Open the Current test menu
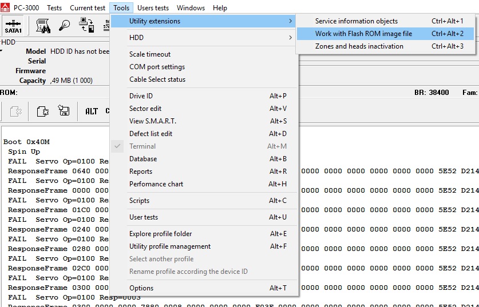 (x=88, y=8)
